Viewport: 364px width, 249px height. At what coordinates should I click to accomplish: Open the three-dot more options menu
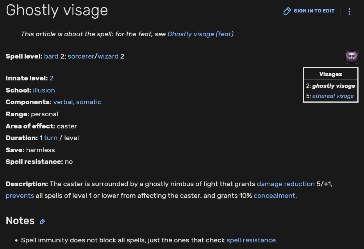tap(350, 11)
